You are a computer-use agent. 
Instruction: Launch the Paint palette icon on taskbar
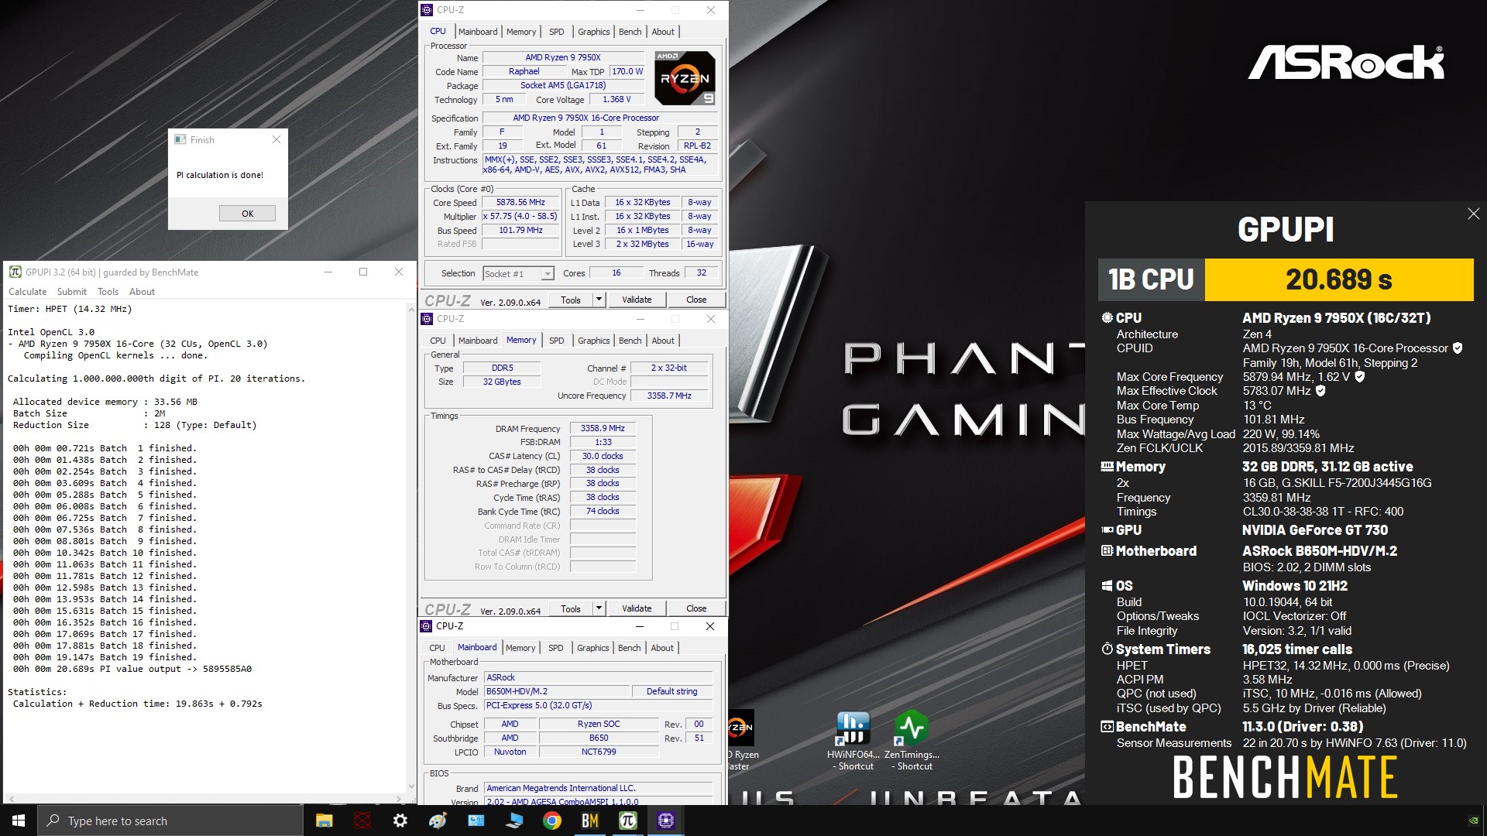[438, 821]
